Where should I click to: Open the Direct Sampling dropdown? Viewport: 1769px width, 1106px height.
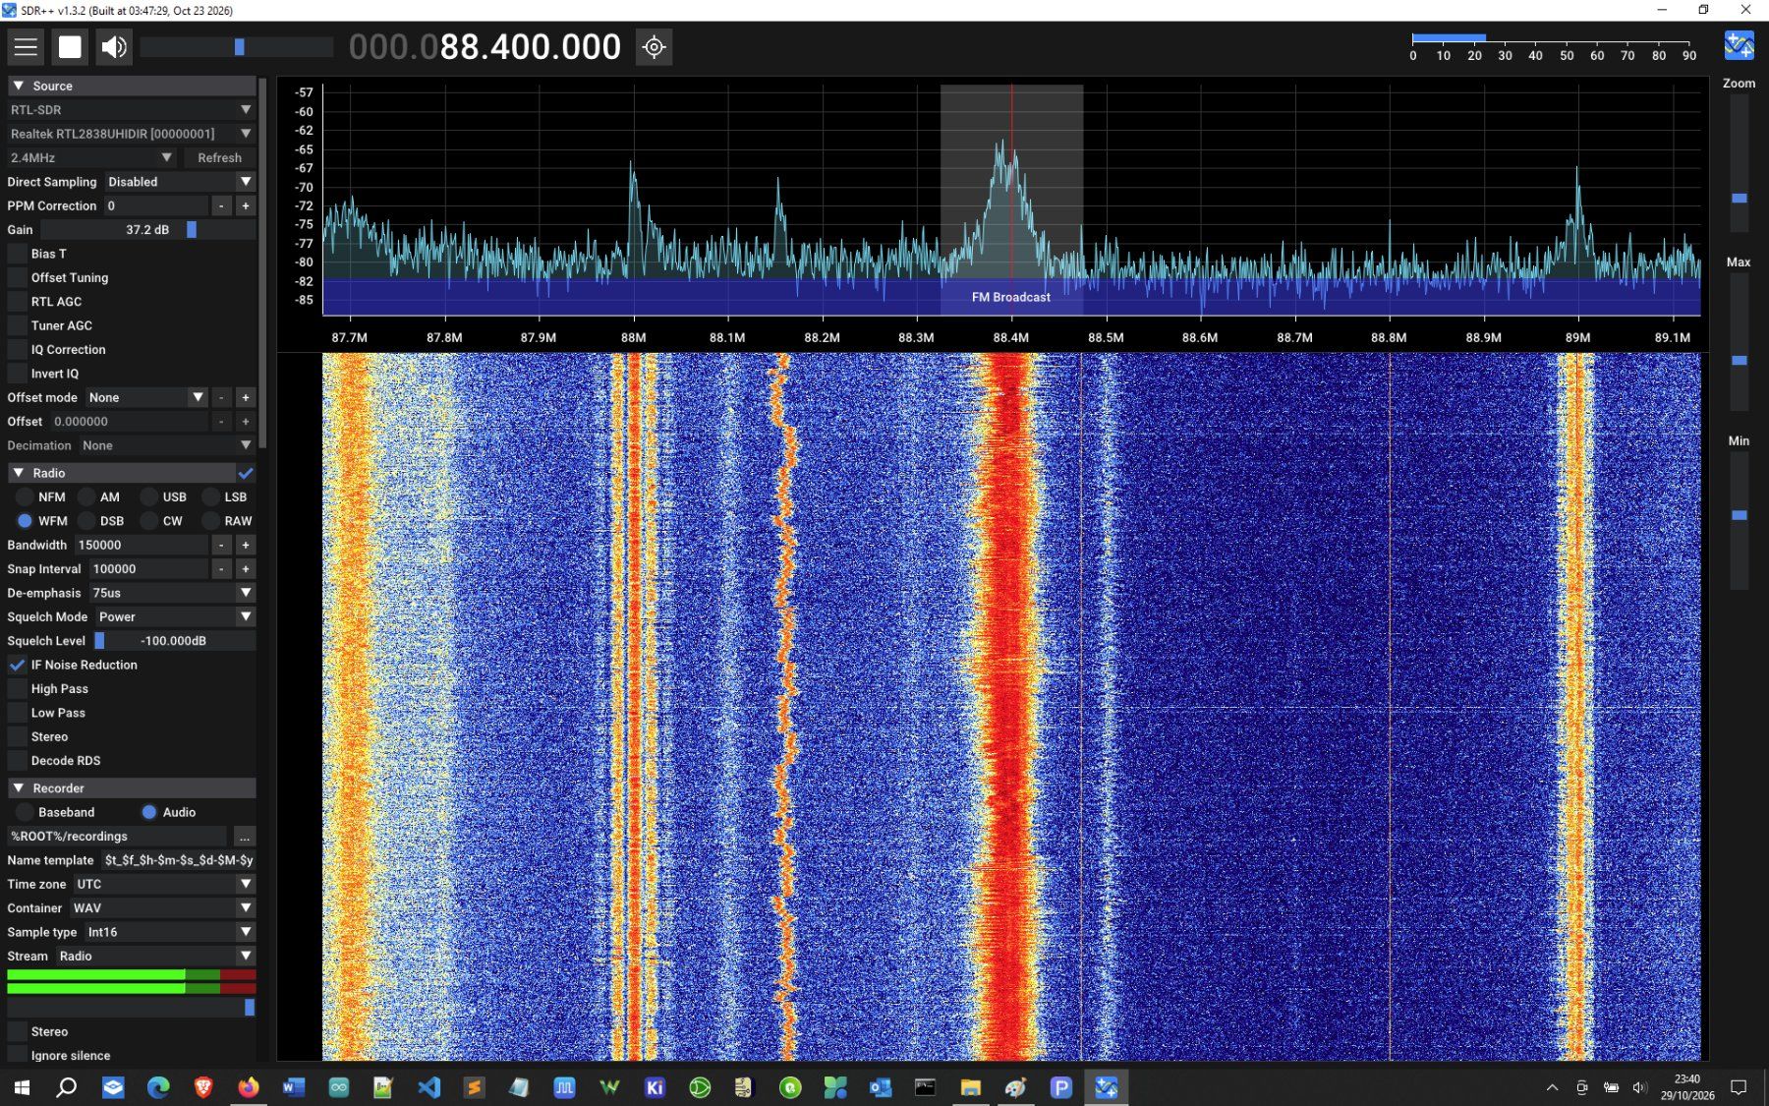[x=180, y=182]
